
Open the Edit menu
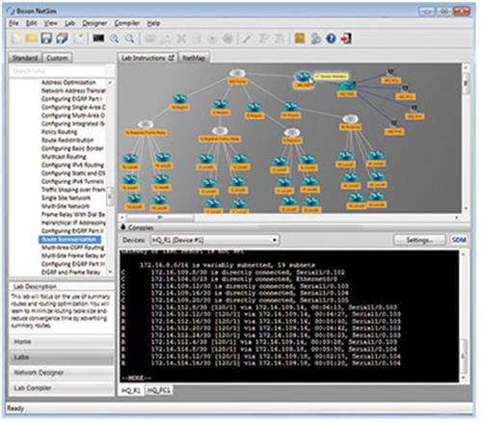click(x=32, y=23)
